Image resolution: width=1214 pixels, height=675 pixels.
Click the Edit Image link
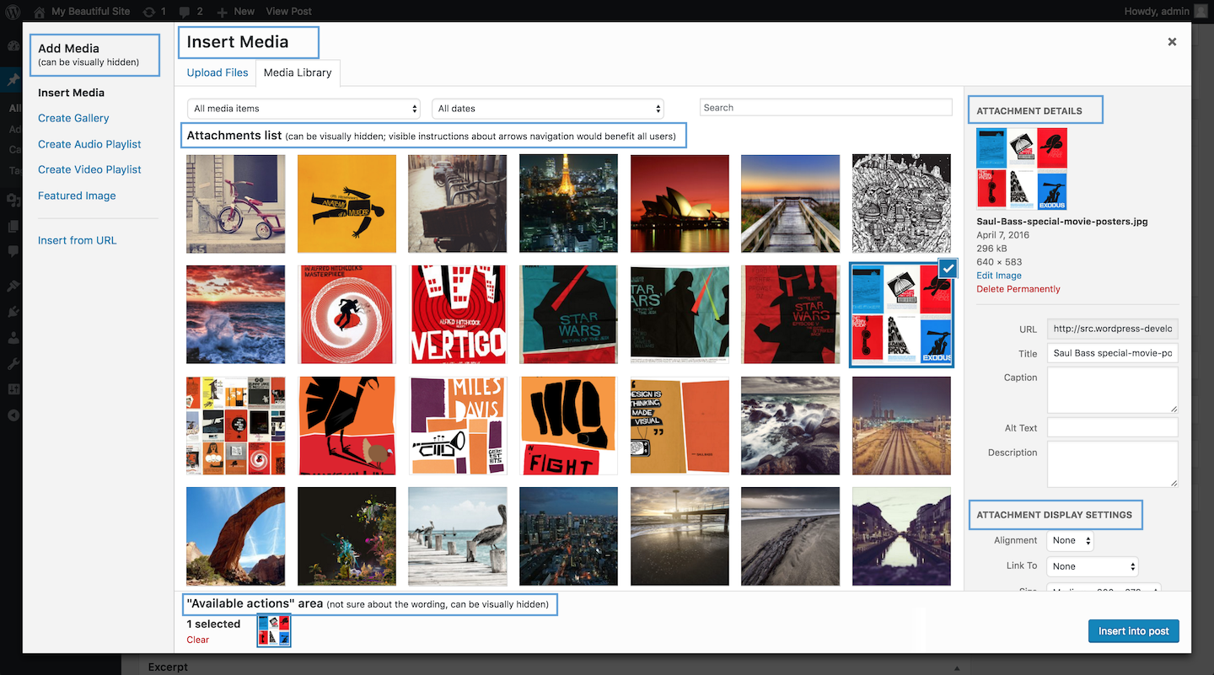tap(999, 276)
